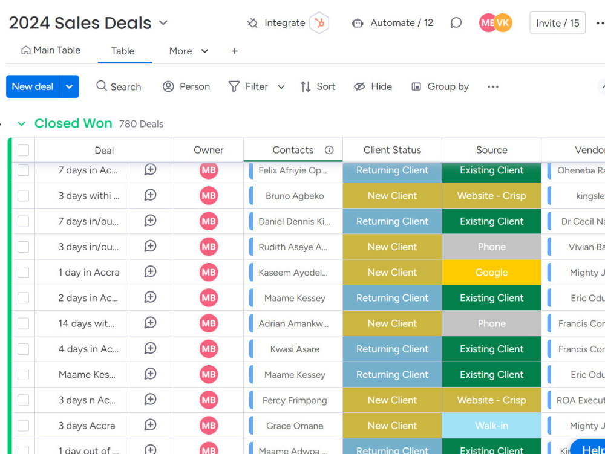Click MB owner avatar in Rudith Aseye row
This screenshot has width=605, height=454.
[x=209, y=247]
